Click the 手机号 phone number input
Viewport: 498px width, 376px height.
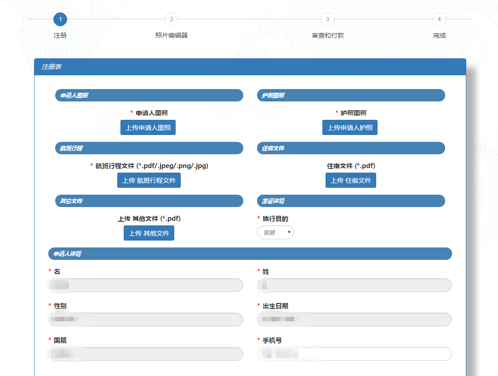354,354
